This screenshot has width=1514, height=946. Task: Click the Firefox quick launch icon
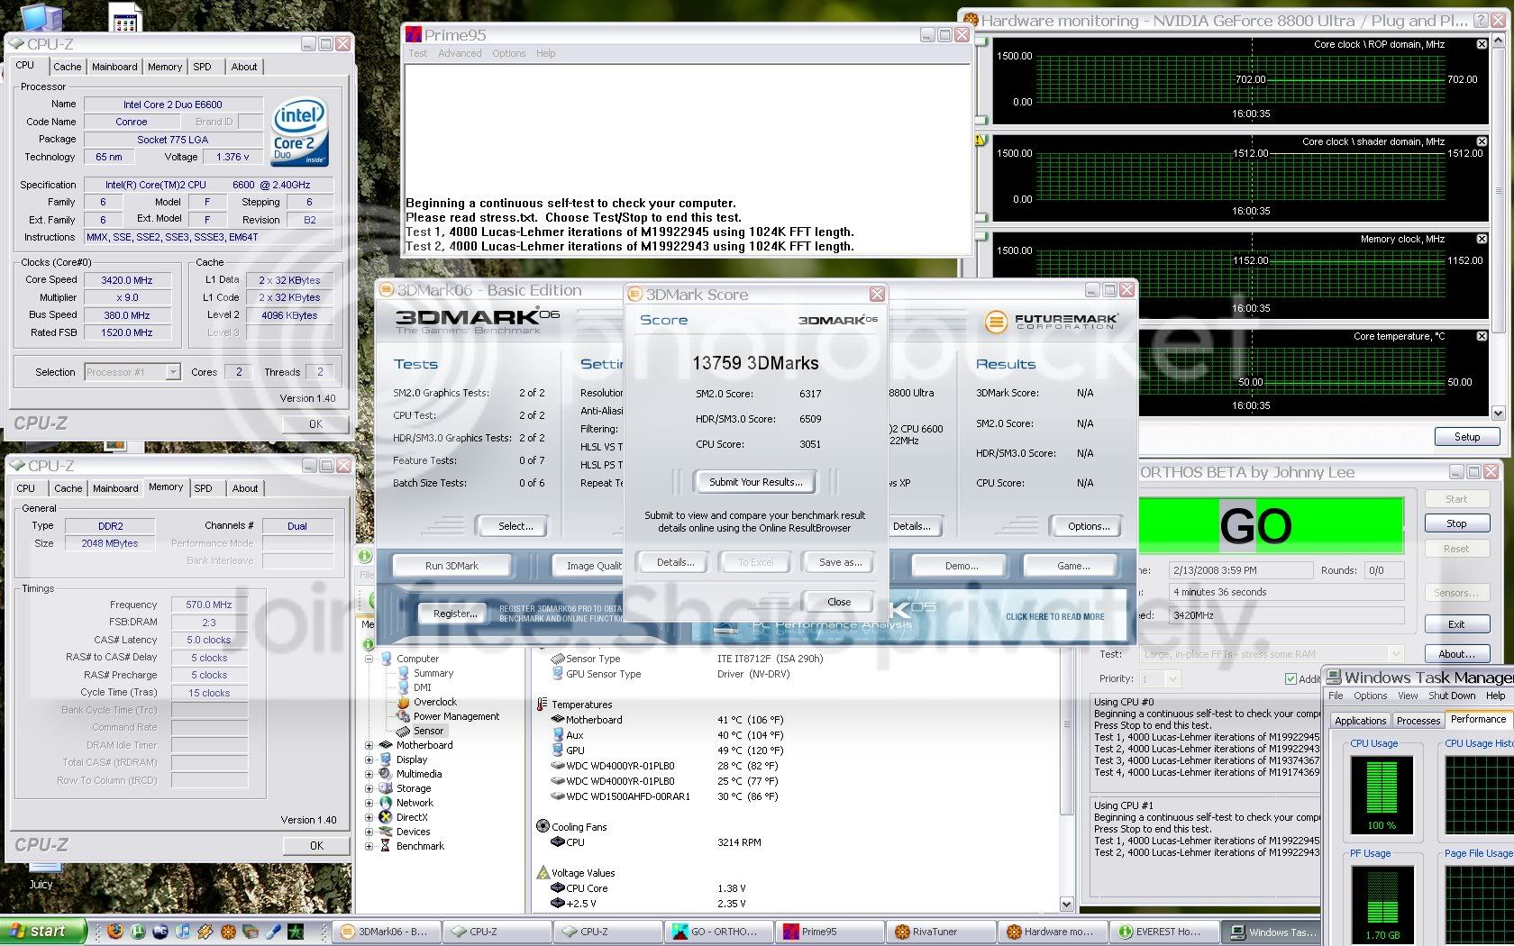[x=114, y=932]
